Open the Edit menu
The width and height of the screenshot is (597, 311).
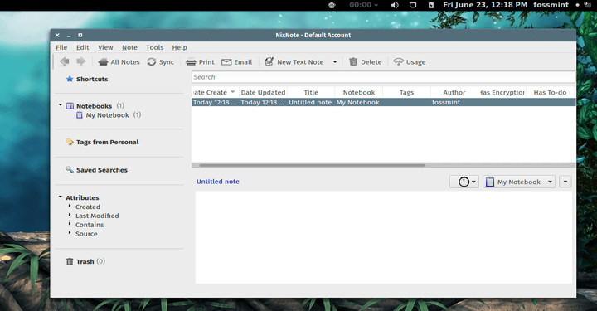[82, 47]
